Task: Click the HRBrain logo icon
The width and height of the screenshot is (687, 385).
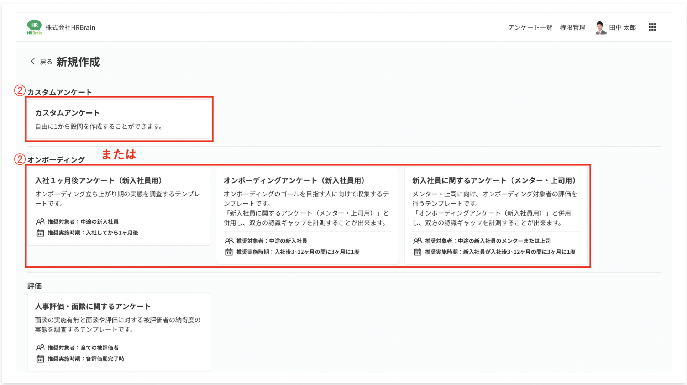Action: [34, 27]
